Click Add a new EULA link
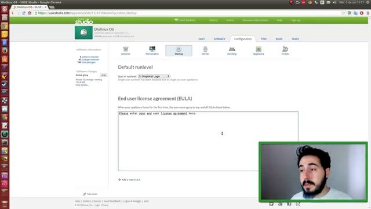Screen dimensions: 371x209 (x=129, y=179)
